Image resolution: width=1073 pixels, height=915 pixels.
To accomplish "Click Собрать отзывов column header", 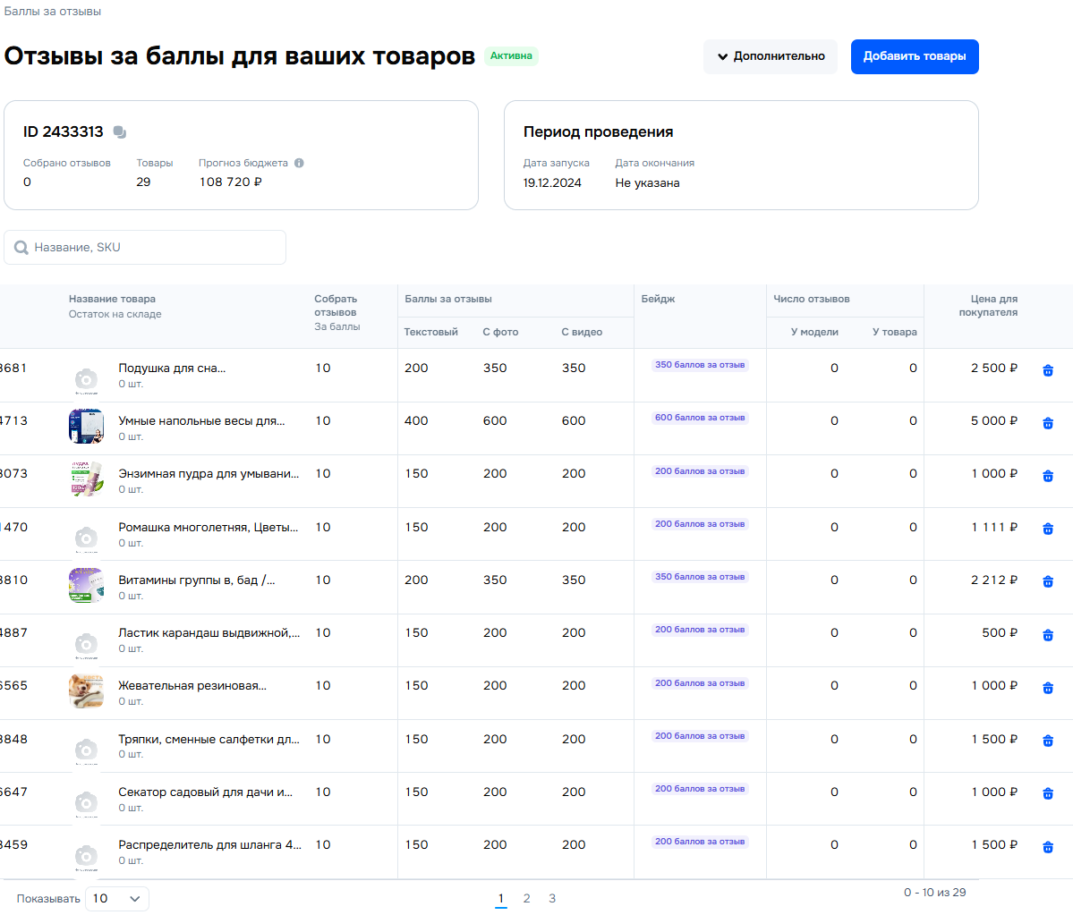I will tap(336, 306).
